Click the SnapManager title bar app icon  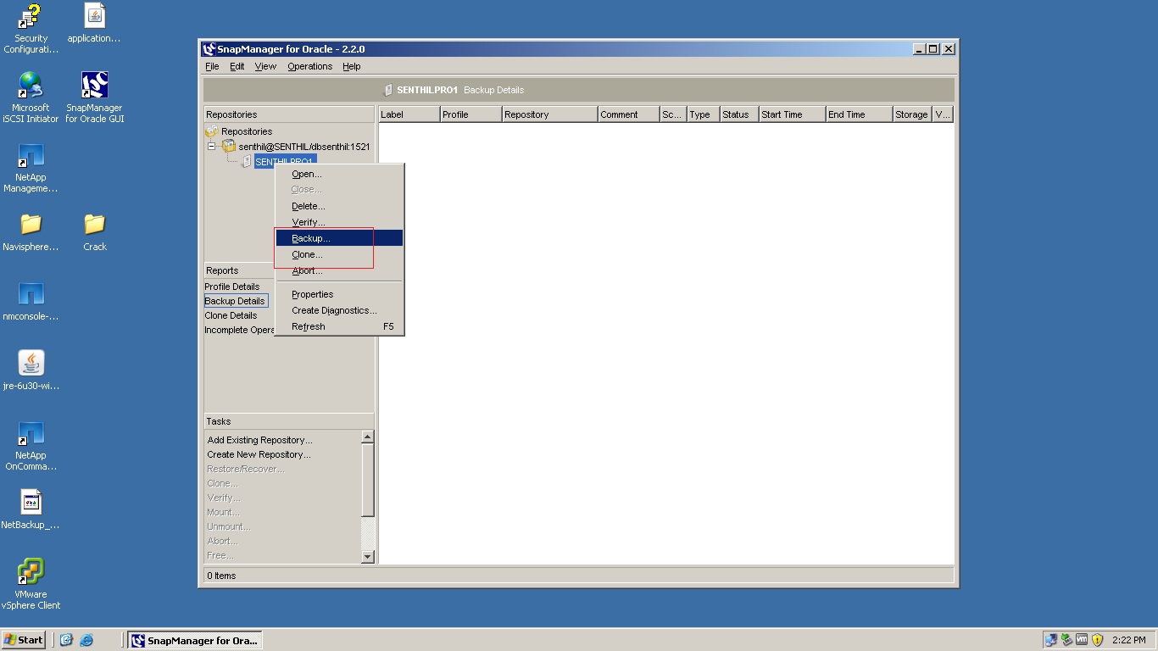tap(209, 49)
